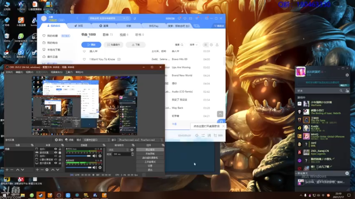Viewport: 355px width, 199px height.
Task: Open OBS 文件(F) menu
Action: [x=9, y=72]
